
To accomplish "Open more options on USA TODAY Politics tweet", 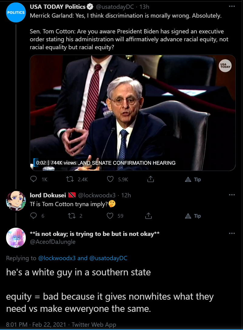I will [232, 6].
